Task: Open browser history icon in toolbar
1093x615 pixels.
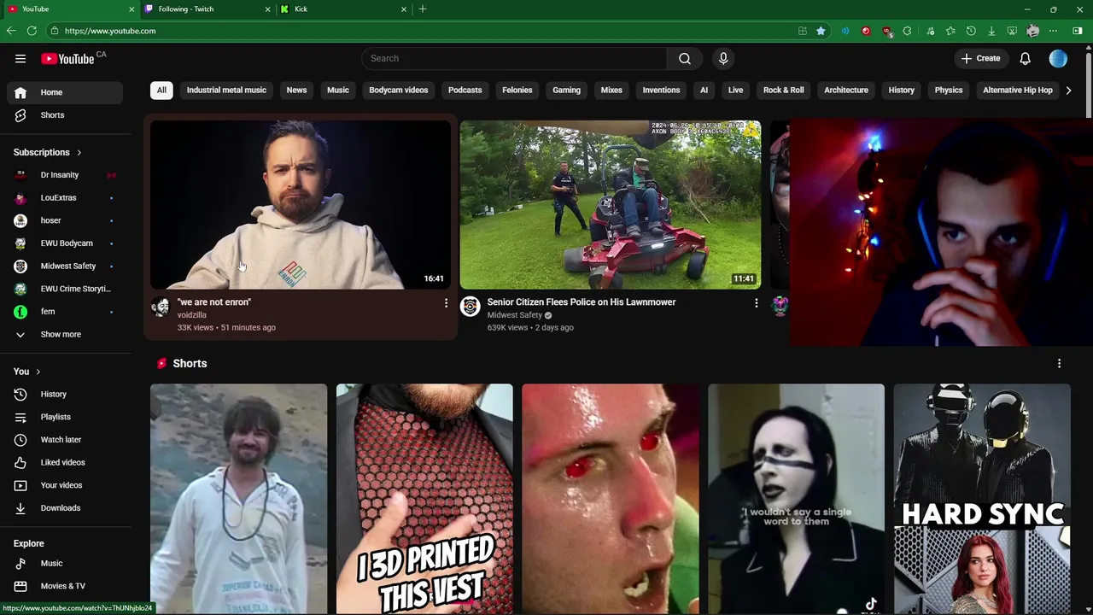Action: click(971, 31)
